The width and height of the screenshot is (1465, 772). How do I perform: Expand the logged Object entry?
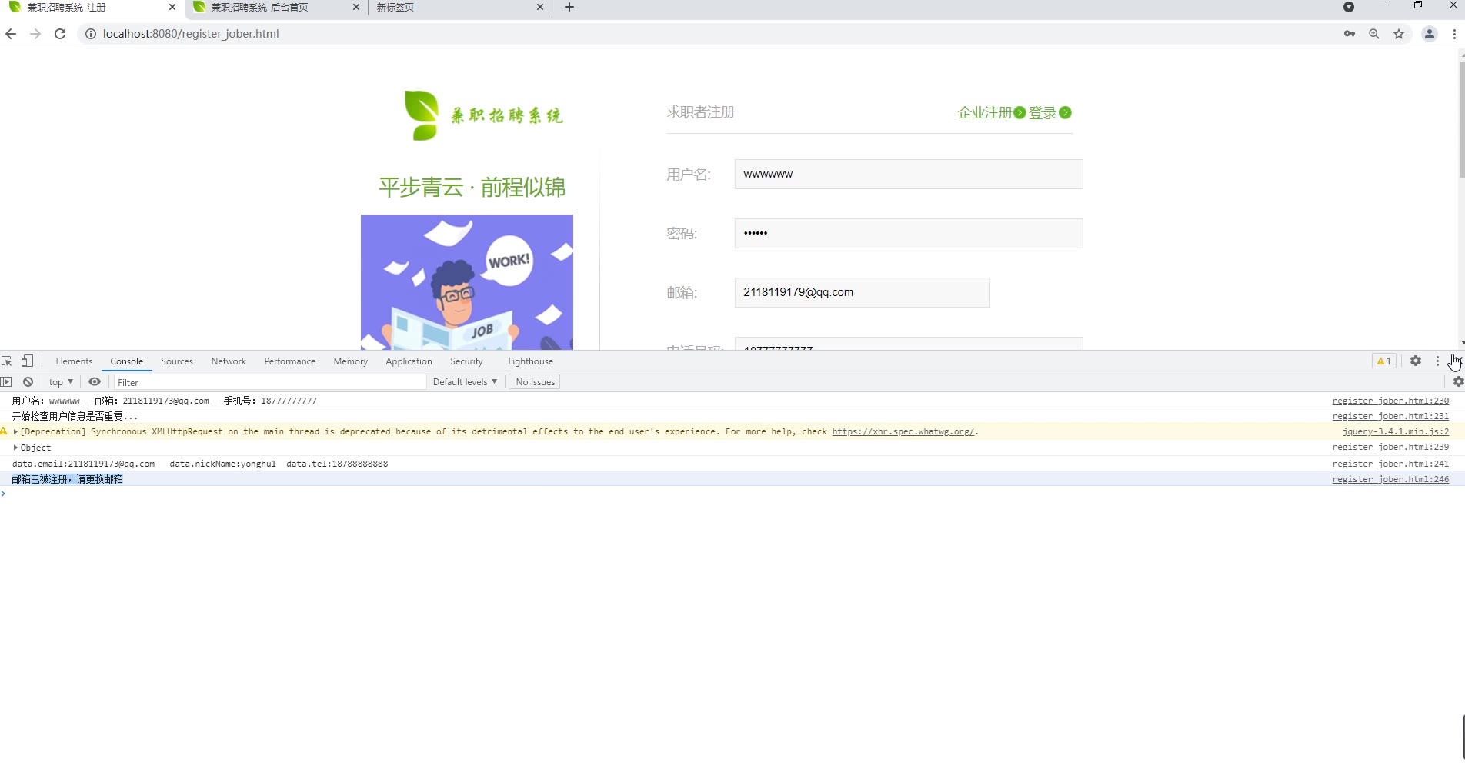coord(15,448)
